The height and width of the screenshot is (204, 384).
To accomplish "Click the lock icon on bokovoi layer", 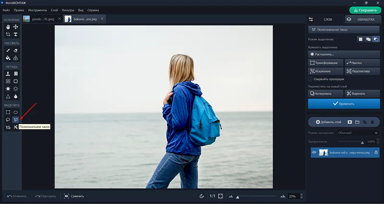I will click(x=376, y=152).
